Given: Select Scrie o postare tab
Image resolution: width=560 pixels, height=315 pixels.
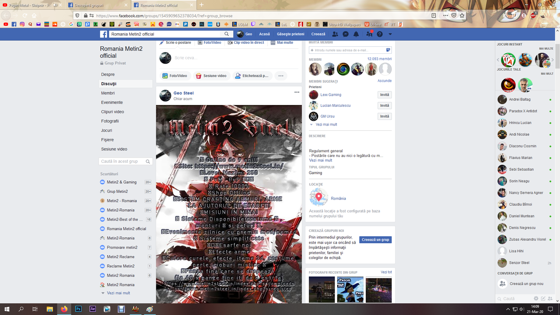Looking at the screenshot, I should point(175,42).
